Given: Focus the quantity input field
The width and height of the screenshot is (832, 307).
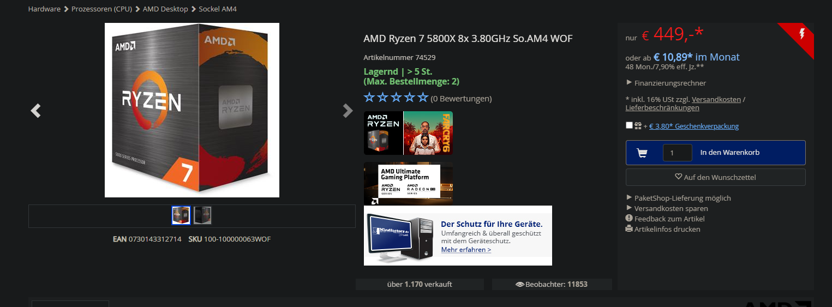Looking at the screenshot, I should point(677,153).
